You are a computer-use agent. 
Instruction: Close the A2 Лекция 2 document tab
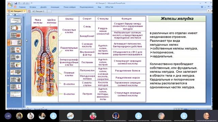(24, 11)
